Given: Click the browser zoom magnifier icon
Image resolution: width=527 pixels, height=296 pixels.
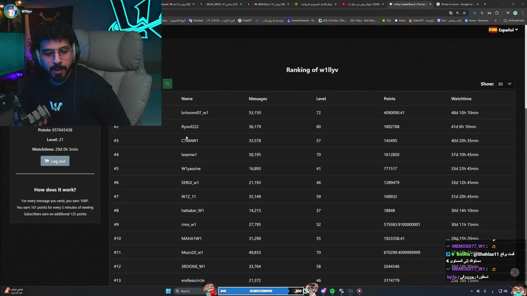Looking at the screenshot, I should click(457, 13).
